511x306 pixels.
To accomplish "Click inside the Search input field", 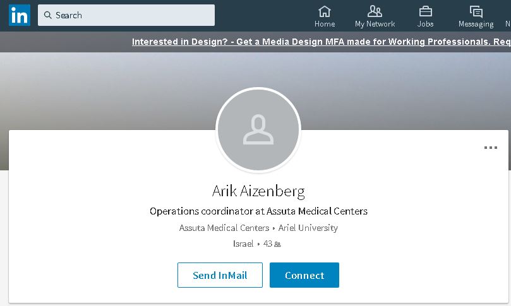I will 133,15.
